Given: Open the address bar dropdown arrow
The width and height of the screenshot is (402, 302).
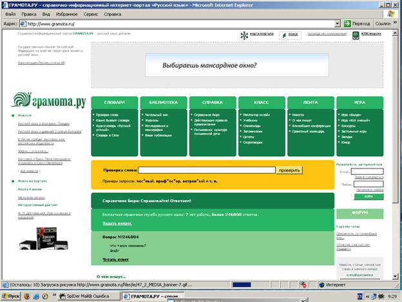Looking at the screenshot, I should [x=338, y=24].
